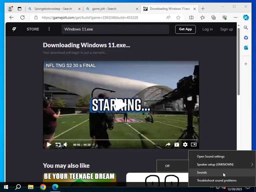The width and height of the screenshot is (256, 192).
Task: Customize sidebar with plus icon
Action: click(246, 64)
